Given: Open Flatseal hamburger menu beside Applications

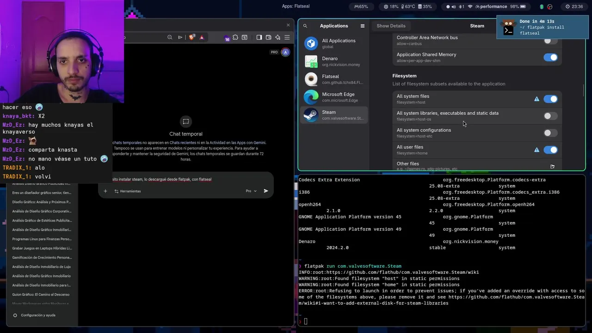Looking at the screenshot, I should coord(363,26).
